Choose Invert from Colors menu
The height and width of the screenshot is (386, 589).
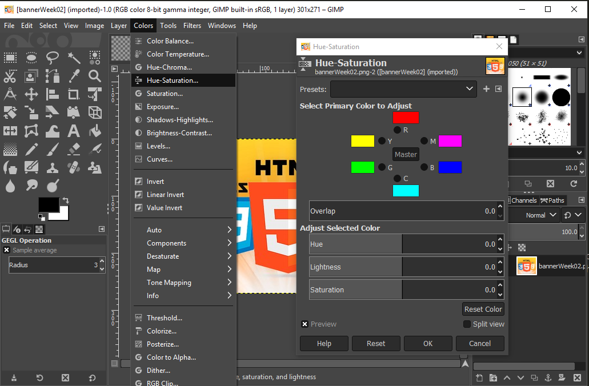183,182
